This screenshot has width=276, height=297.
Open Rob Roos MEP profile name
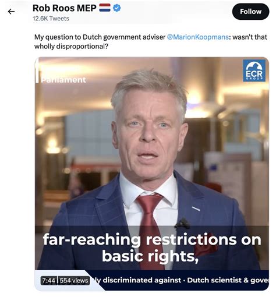65,8
